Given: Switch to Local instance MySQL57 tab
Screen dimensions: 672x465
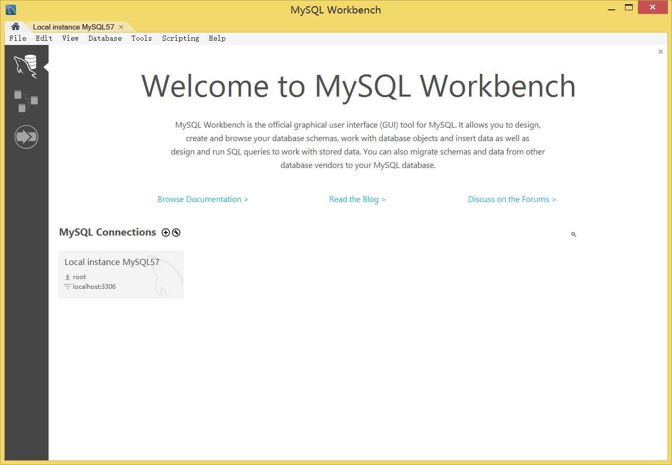Looking at the screenshot, I should (73, 27).
